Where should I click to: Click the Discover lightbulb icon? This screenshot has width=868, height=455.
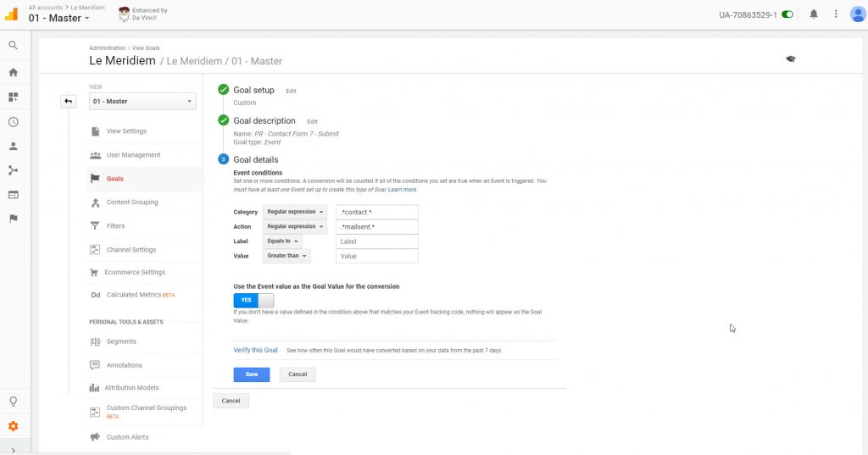[x=14, y=402]
